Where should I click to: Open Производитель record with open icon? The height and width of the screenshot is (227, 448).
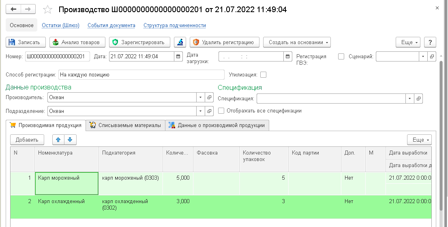(210, 97)
